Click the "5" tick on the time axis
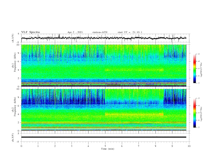The height and width of the screenshot is (164, 213). (105, 146)
